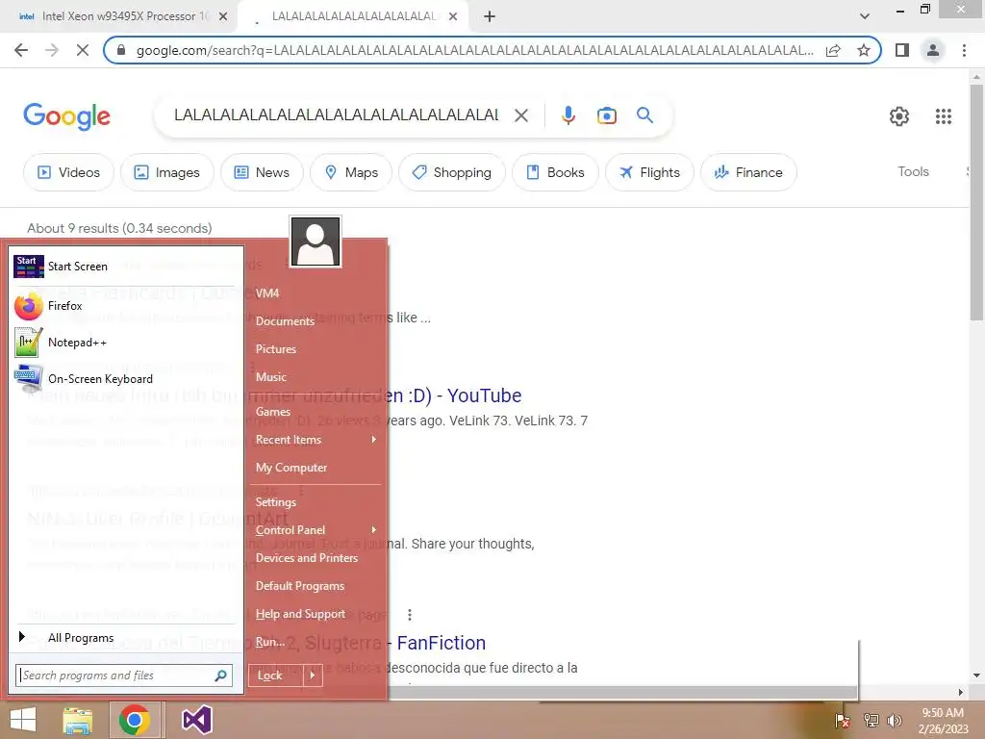Click the Chrome address bar URL
This screenshot has width=985, height=739.
click(x=475, y=50)
